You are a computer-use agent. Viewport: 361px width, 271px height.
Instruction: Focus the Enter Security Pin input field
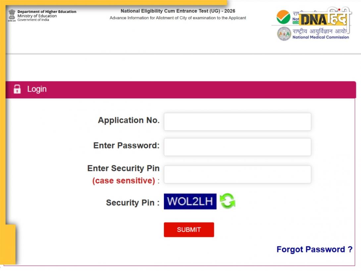(x=237, y=174)
